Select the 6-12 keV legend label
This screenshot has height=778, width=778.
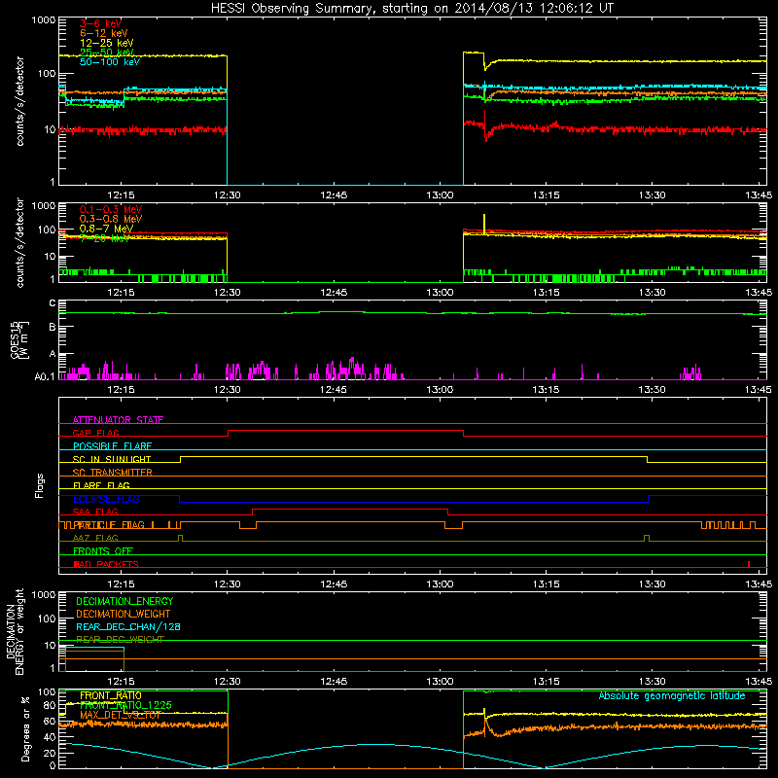click(x=104, y=33)
